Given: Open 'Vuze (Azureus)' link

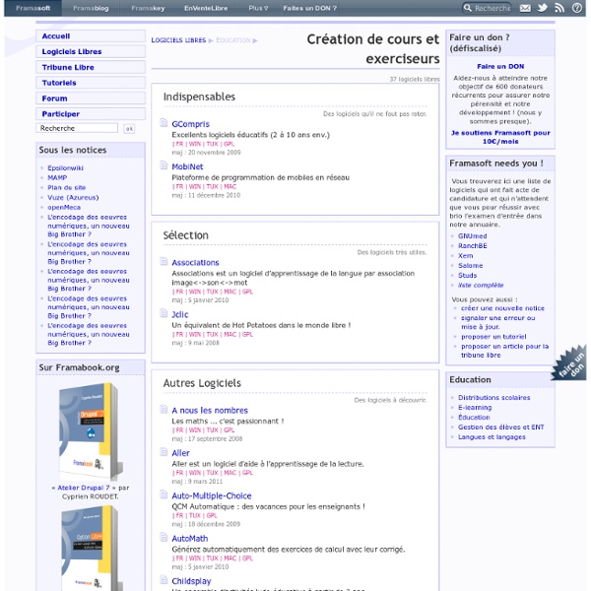Looking at the screenshot, I should coord(73,197).
